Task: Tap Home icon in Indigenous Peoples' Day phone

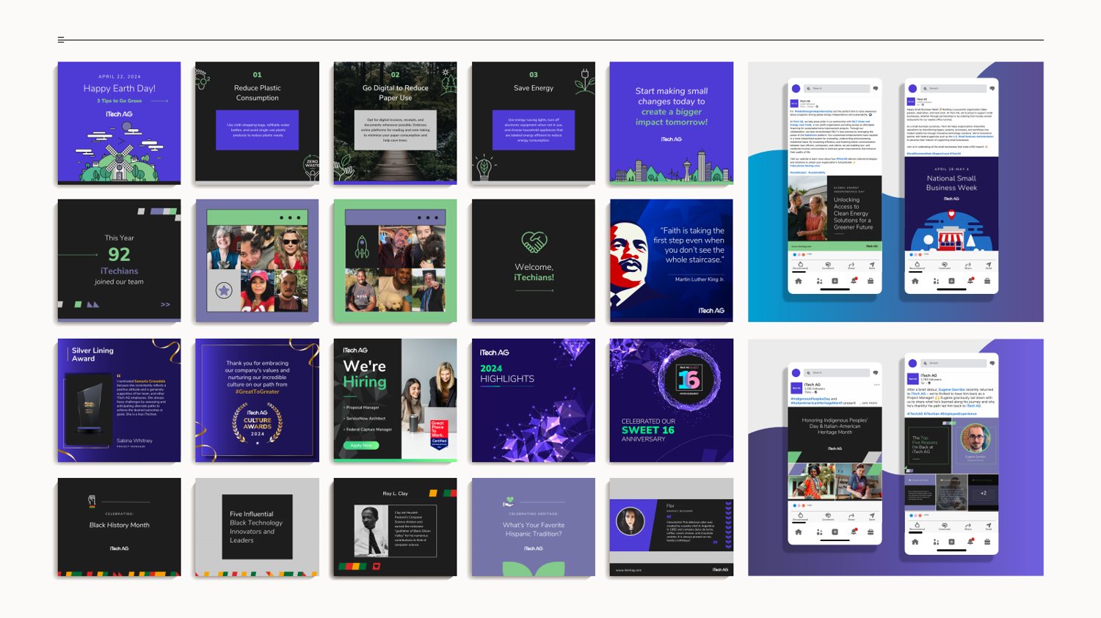Action: (x=799, y=532)
